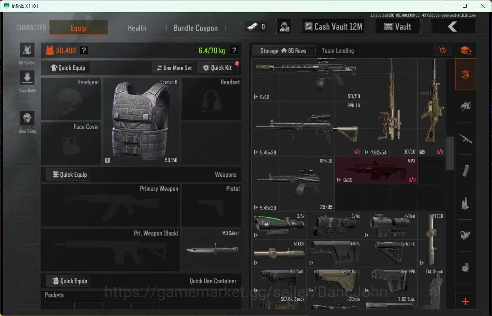Viewport: 492px width, 316px height.
Task: Select the Gen 2 Coll. stock item
Action: 335,281
